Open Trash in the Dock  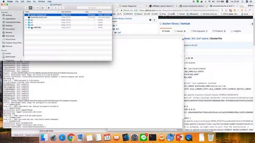click(211, 137)
